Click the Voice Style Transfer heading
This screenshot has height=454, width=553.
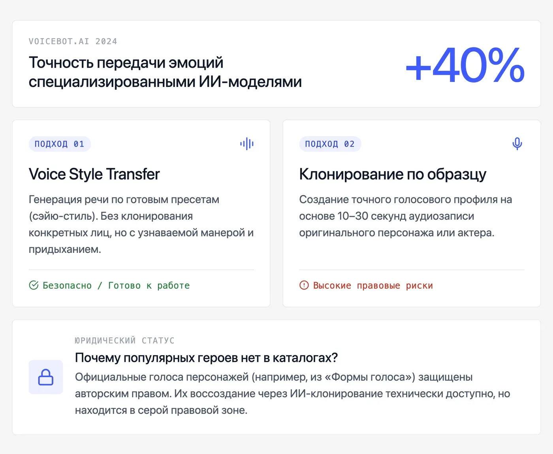click(x=94, y=174)
